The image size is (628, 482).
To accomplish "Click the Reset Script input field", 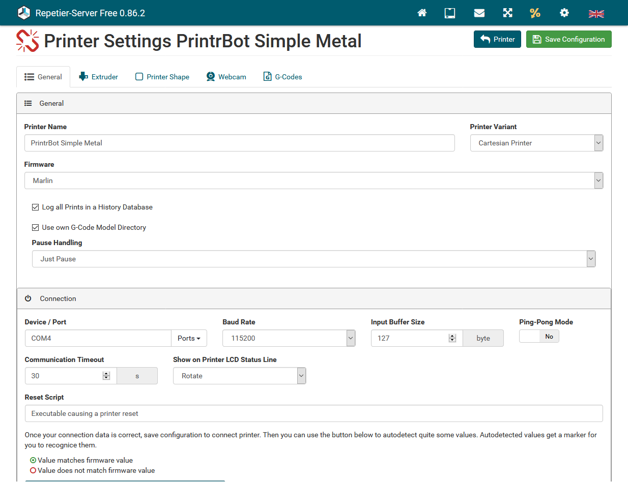I will click(x=314, y=413).
